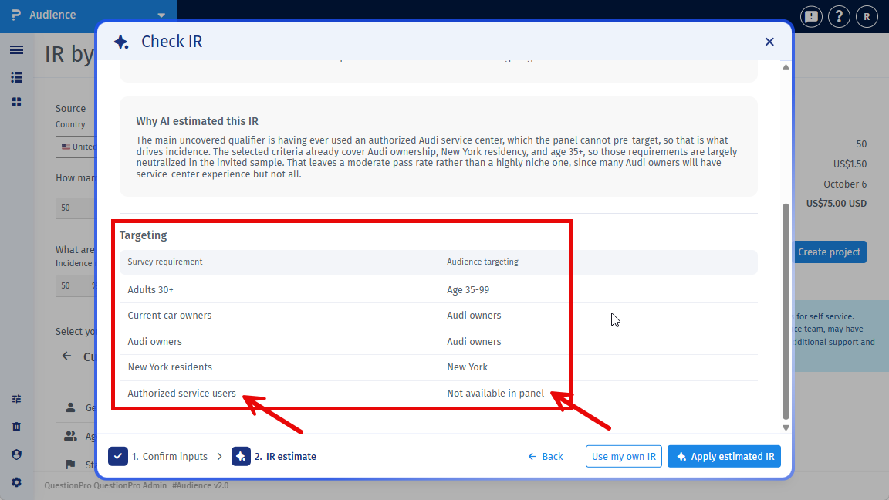Image resolution: width=889 pixels, height=500 pixels.
Task: Click Create project button behind dialog
Action: 829,252
